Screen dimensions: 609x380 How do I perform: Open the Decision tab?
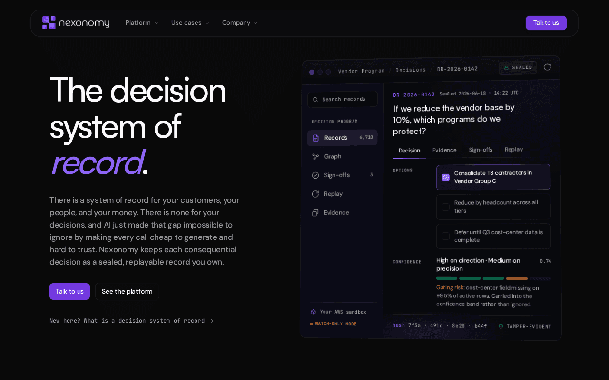pos(409,151)
